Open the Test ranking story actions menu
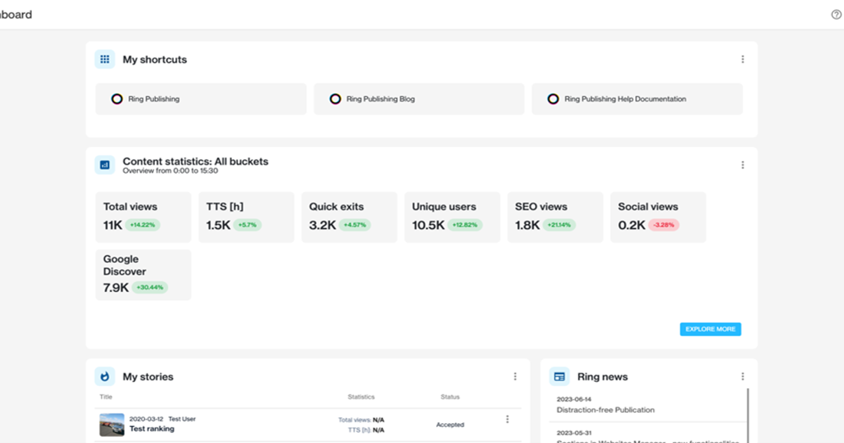The image size is (844, 443). [507, 418]
